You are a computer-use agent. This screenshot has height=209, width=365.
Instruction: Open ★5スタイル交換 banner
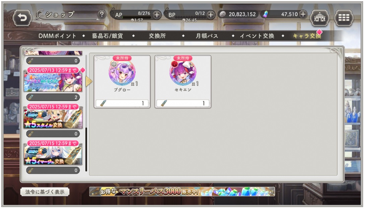pos(53,117)
